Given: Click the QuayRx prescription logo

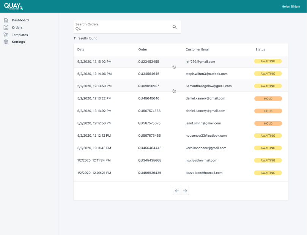Looking at the screenshot, I should click(14, 6).
